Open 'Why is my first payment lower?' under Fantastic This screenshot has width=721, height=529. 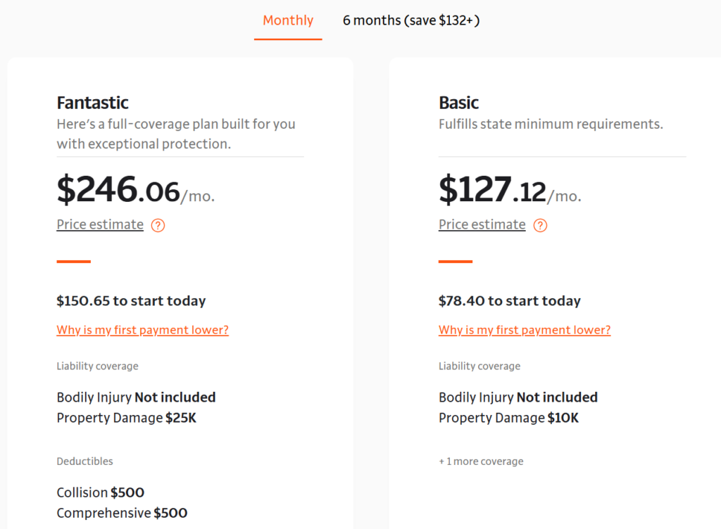[x=142, y=330]
